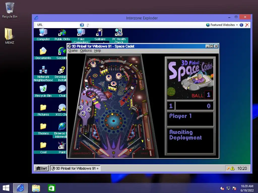Open the Computer desktop icon

coord(43,32)
